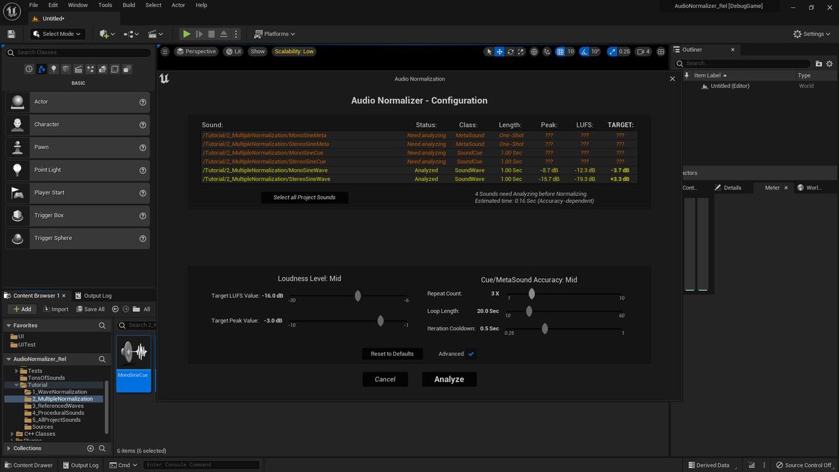
Task: Expand the C++ Classes node
Action: 12,434
